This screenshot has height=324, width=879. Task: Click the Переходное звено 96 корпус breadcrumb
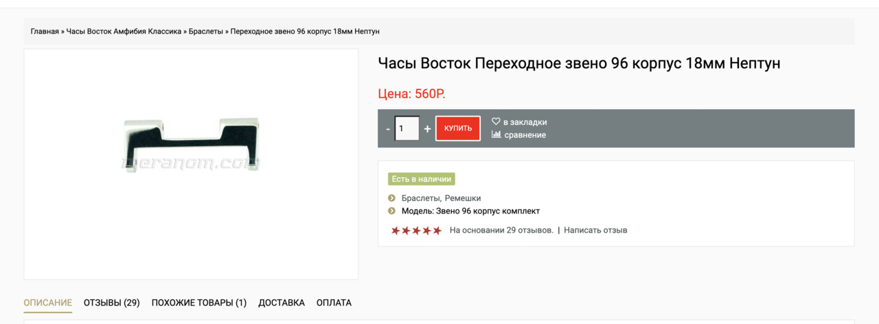coord(305,32)
